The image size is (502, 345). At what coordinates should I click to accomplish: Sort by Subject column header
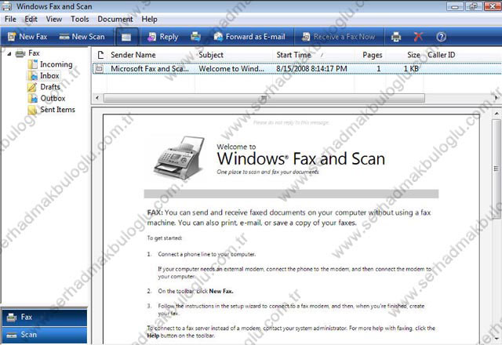pyautogui.click(x=234, y=55)
